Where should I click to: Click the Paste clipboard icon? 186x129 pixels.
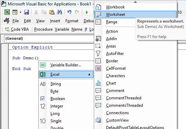(x=52, y=12)
